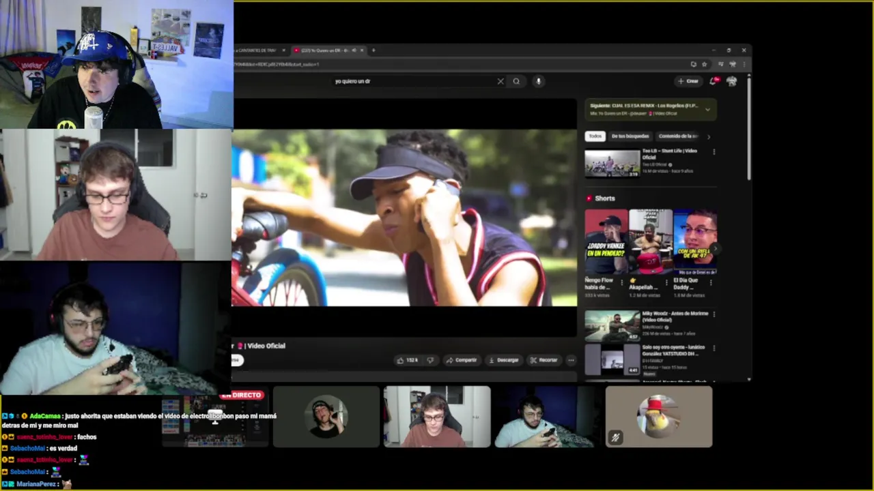
Task: Open the YouTube account avatar menu
Action: pos(732,81)
